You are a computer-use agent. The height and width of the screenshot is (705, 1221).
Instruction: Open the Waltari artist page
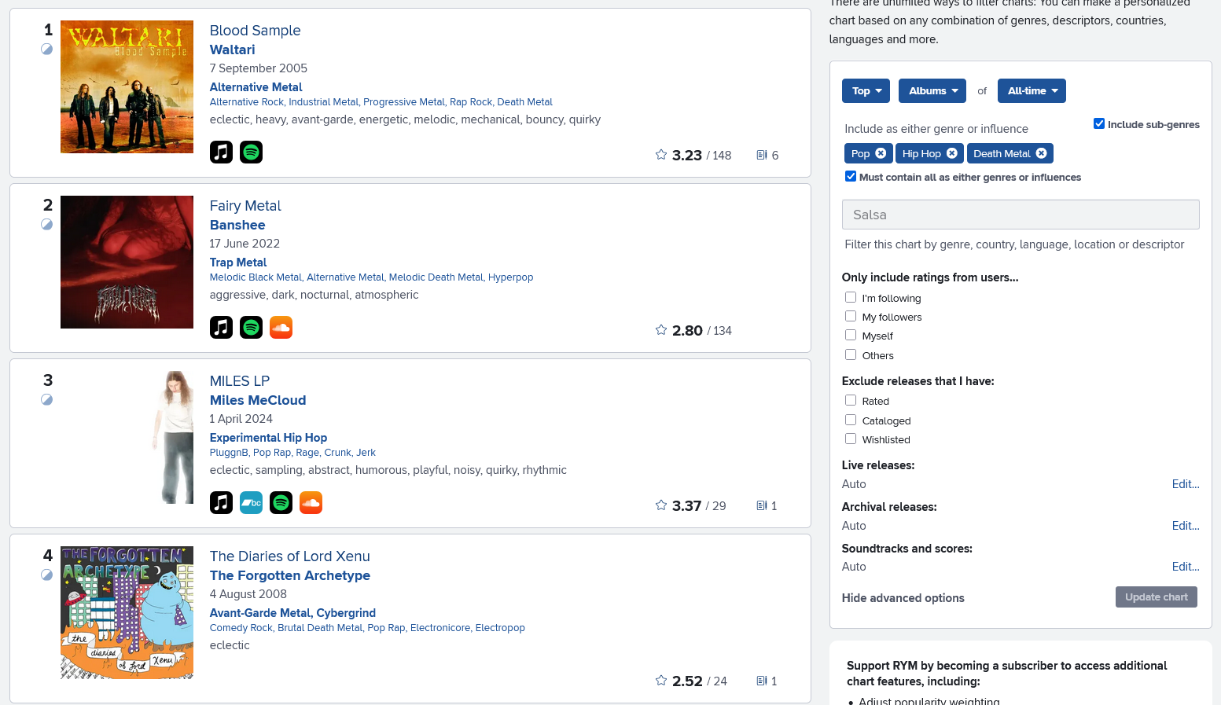click(x=232, y=50)
